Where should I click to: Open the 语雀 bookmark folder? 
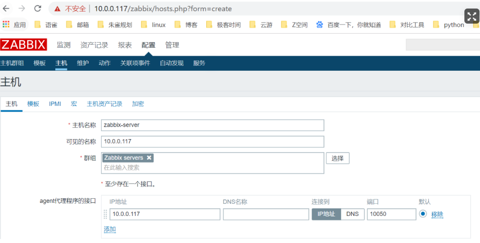(46, 25)
